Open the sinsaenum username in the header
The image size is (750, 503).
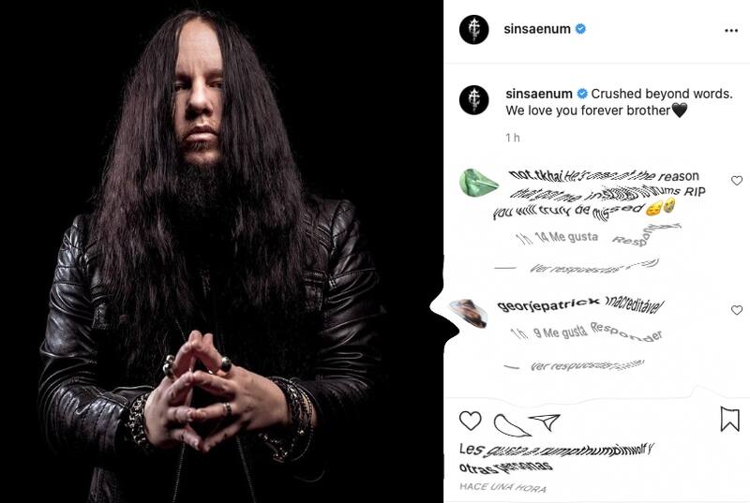pyautogui.click(x=536, y=29)
